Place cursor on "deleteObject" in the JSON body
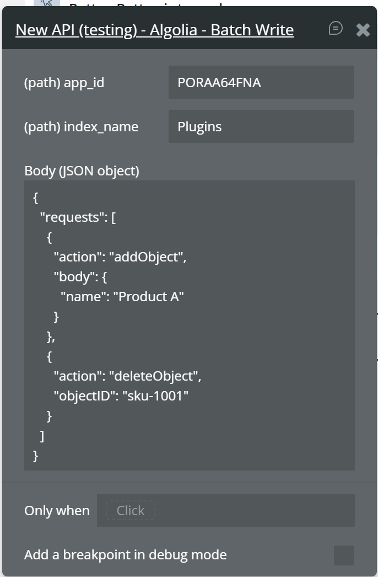The height and width of the screenshot is (577, 378). pyautogui.click(x=155, y=376)
